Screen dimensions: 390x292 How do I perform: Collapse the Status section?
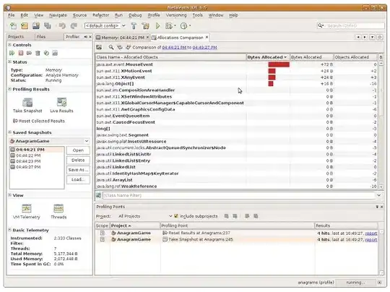coord(9,61)
